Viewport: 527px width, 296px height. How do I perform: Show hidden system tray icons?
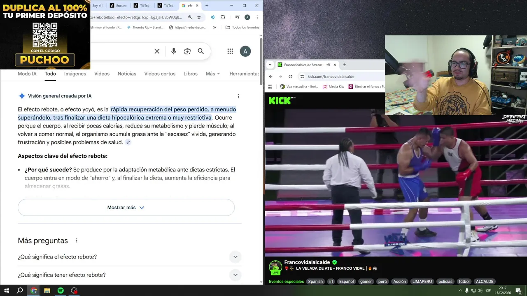coord(460,291)
